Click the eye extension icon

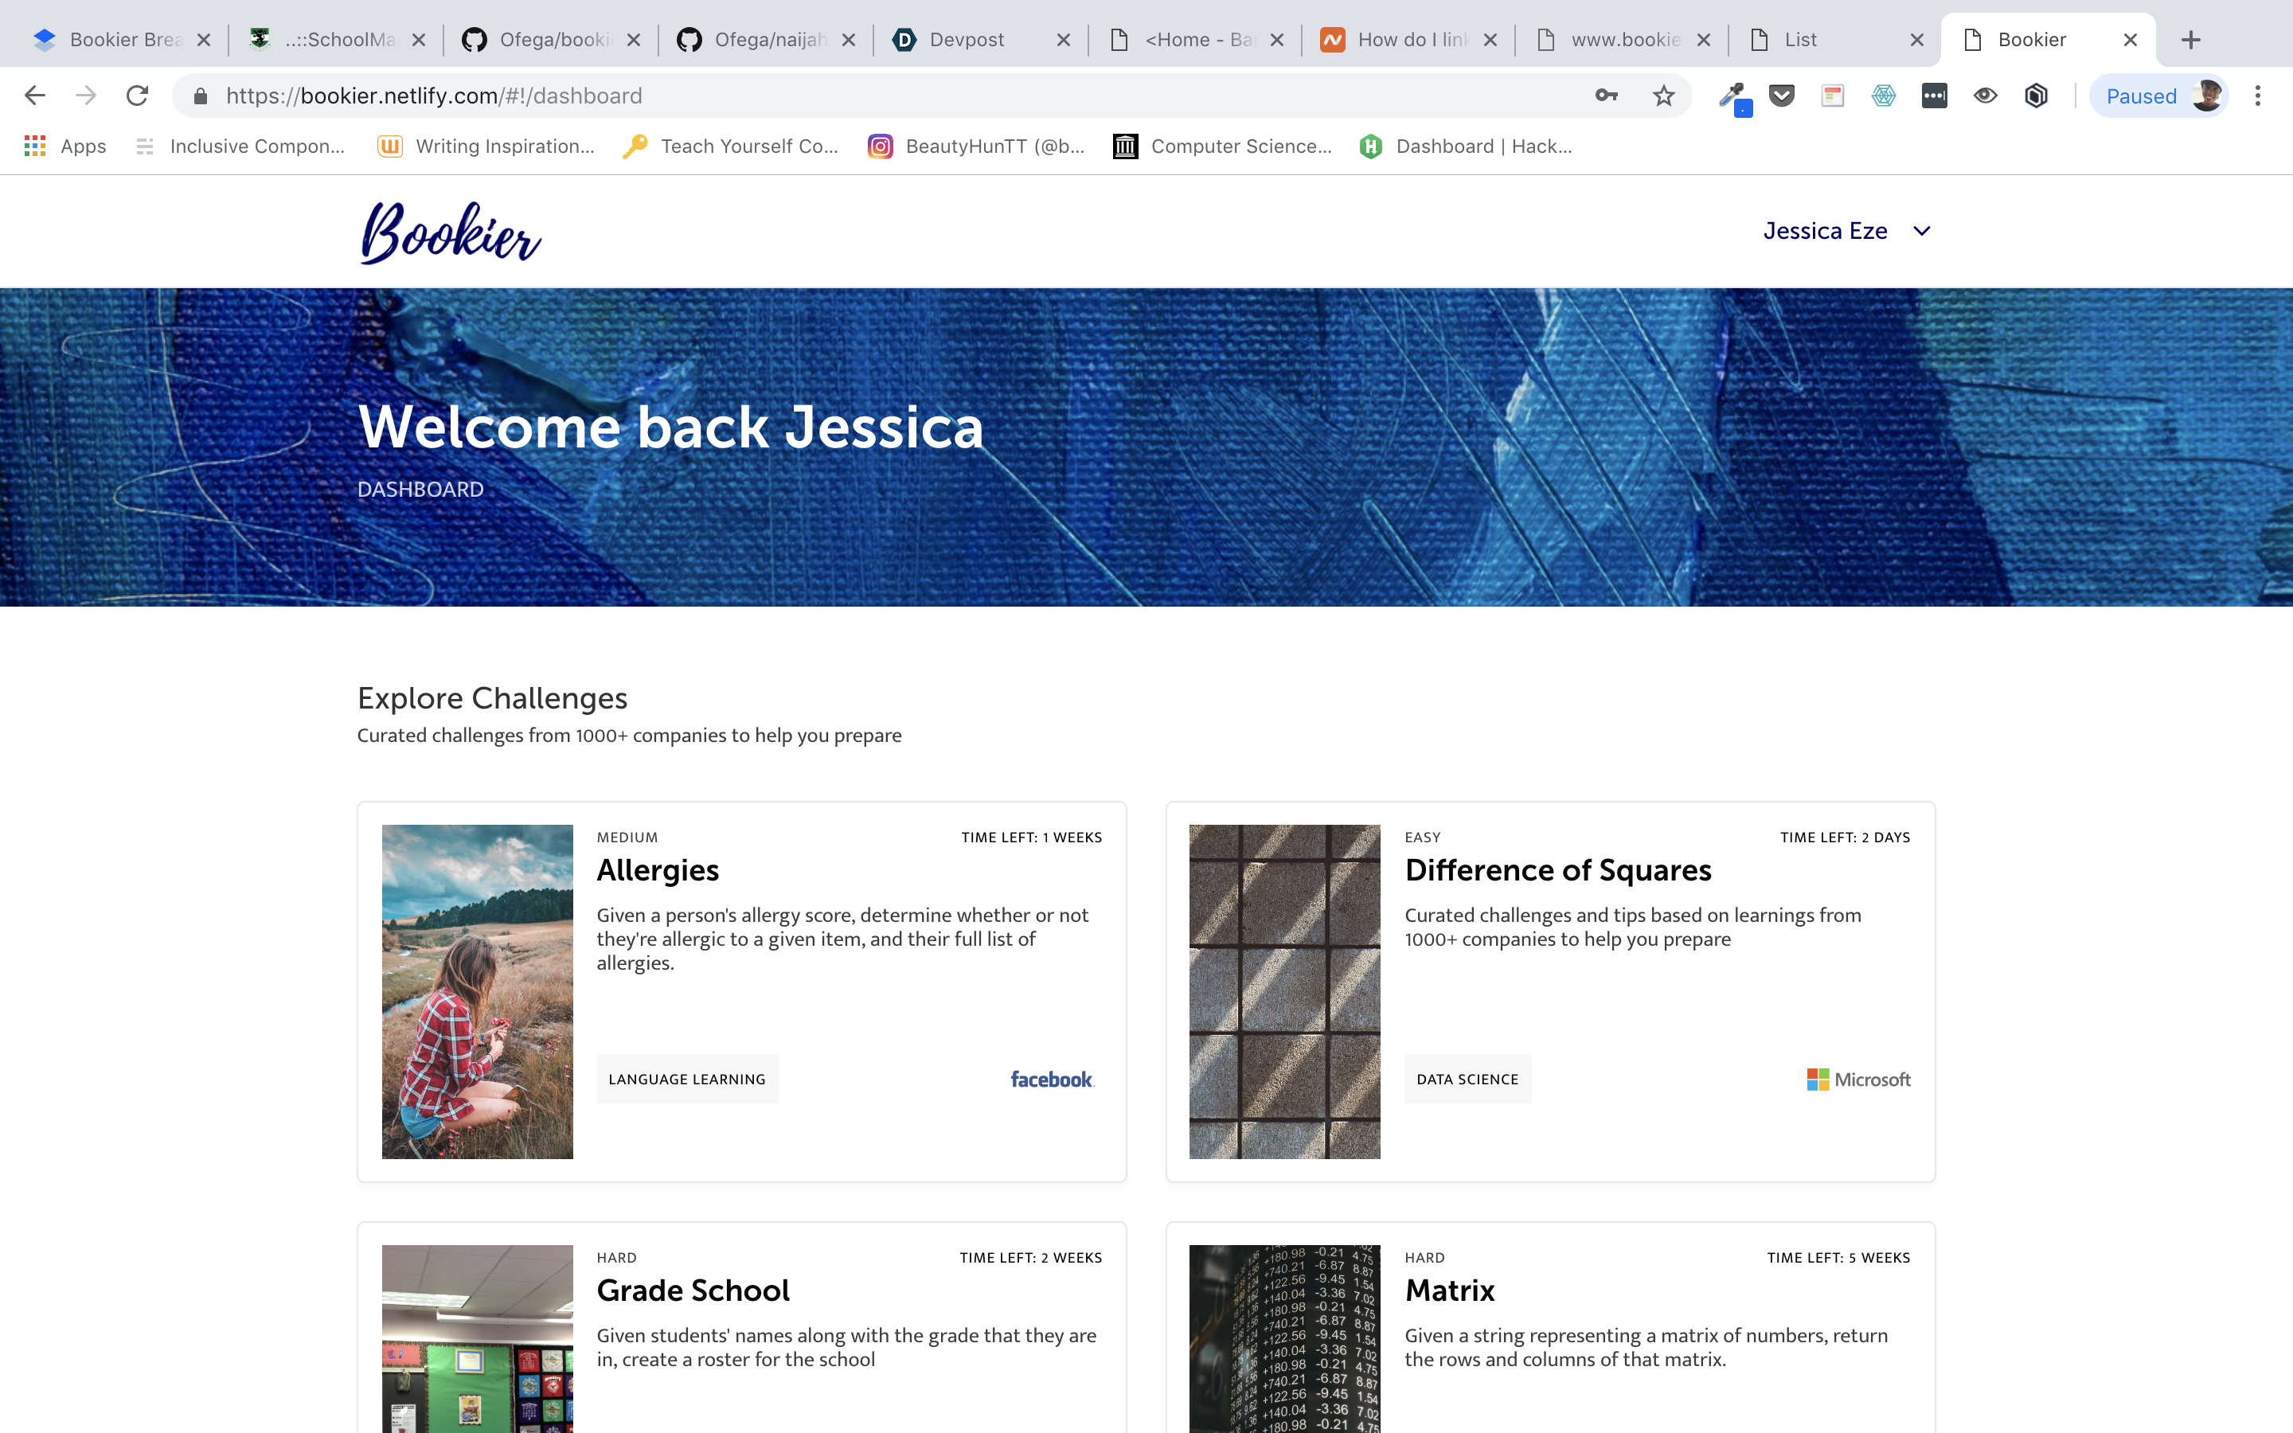[1985, 96]
